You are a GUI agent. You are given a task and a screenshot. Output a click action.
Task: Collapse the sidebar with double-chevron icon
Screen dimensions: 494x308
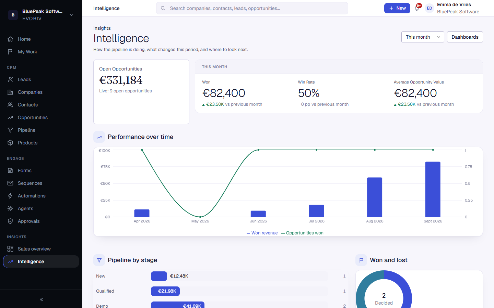click(x=42, y=299)
